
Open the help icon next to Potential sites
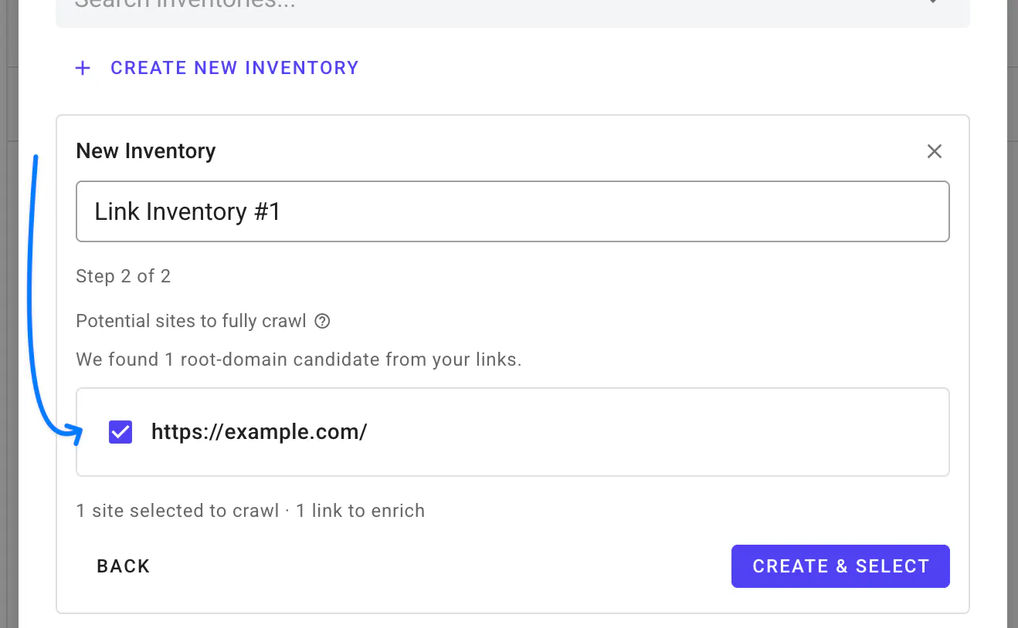tap(323, 321)
